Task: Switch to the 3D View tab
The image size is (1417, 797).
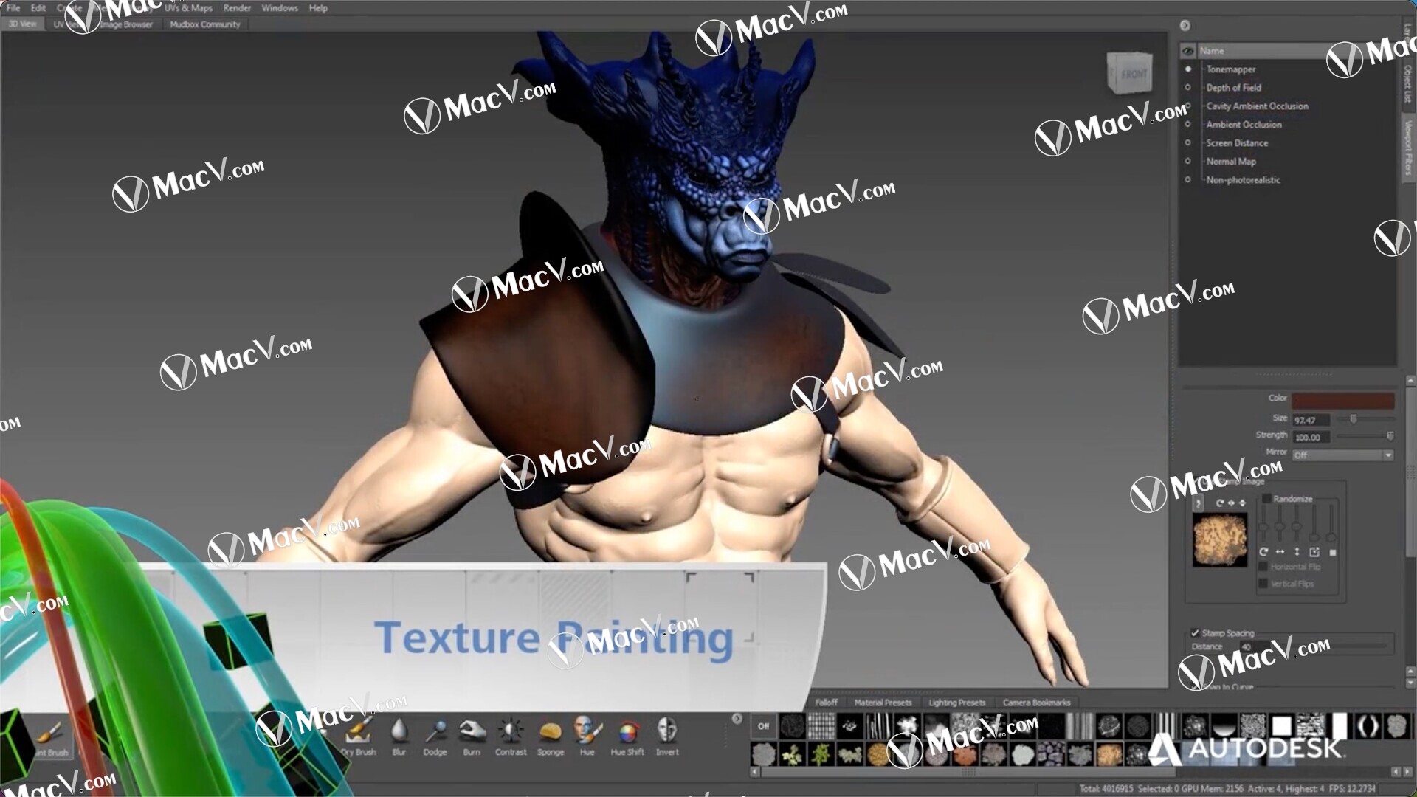Action: [x=23, y=24]
